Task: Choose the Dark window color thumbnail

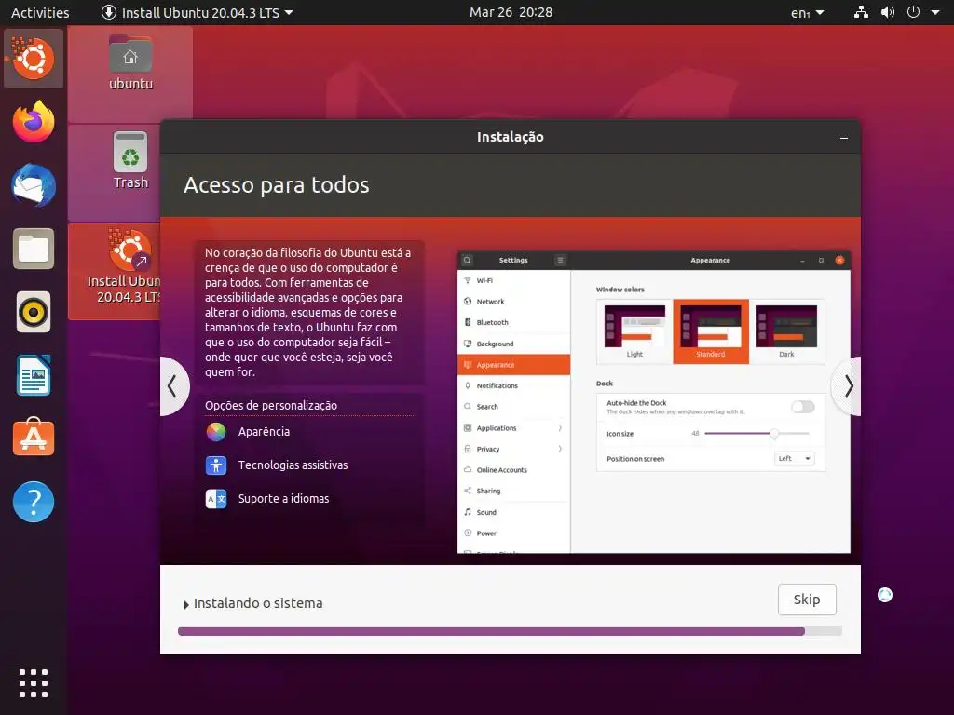Action: pos(786,331)
